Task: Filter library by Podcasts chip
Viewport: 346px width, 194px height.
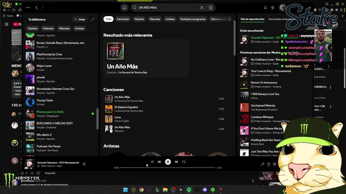Action: coord(48,28)
